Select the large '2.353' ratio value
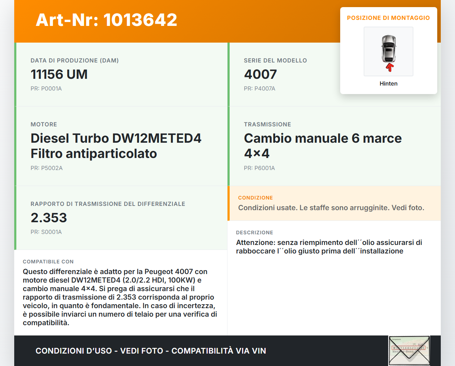Image resolution: width=455 pixels, height=366 pixels. point(49,218)
